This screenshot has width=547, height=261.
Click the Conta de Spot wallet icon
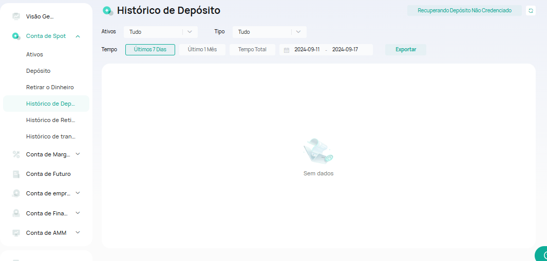tap(16, 36)
